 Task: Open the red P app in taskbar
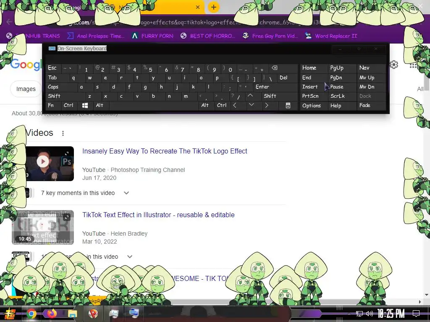pos(93,314)
